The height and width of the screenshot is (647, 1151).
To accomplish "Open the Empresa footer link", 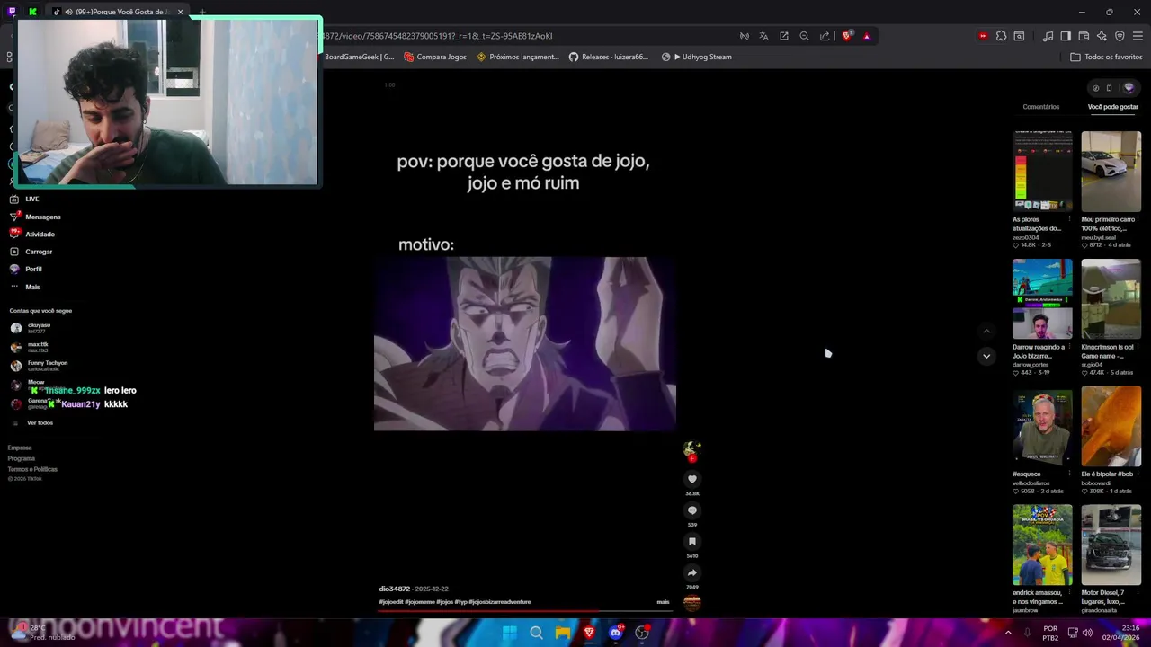I will [20, 448].
